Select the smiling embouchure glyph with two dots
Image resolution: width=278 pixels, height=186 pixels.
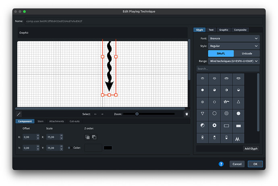pos(214,78)
